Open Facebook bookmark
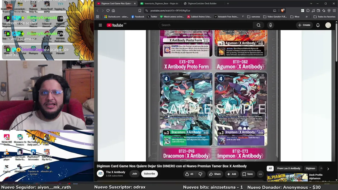Image resolution: width=338 pixels, height=190 pixels. pyautogui.click(x=138, y=17)
